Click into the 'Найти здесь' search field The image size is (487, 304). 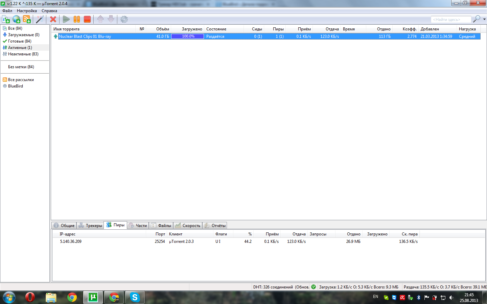coord(451,20)
